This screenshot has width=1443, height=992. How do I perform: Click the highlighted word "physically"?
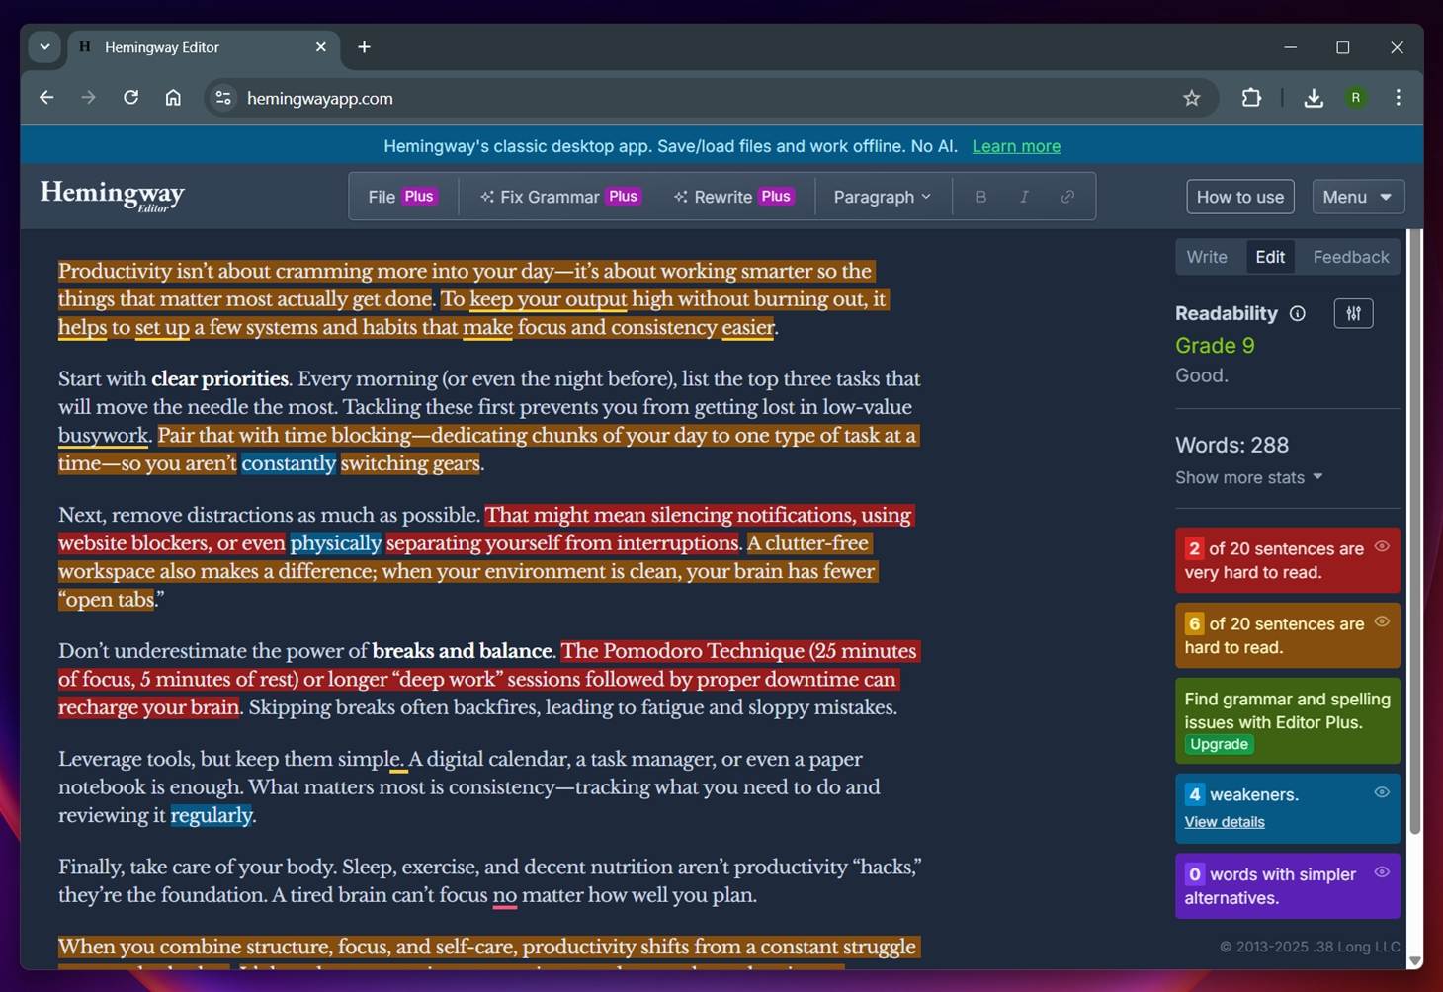coord(335,543)
